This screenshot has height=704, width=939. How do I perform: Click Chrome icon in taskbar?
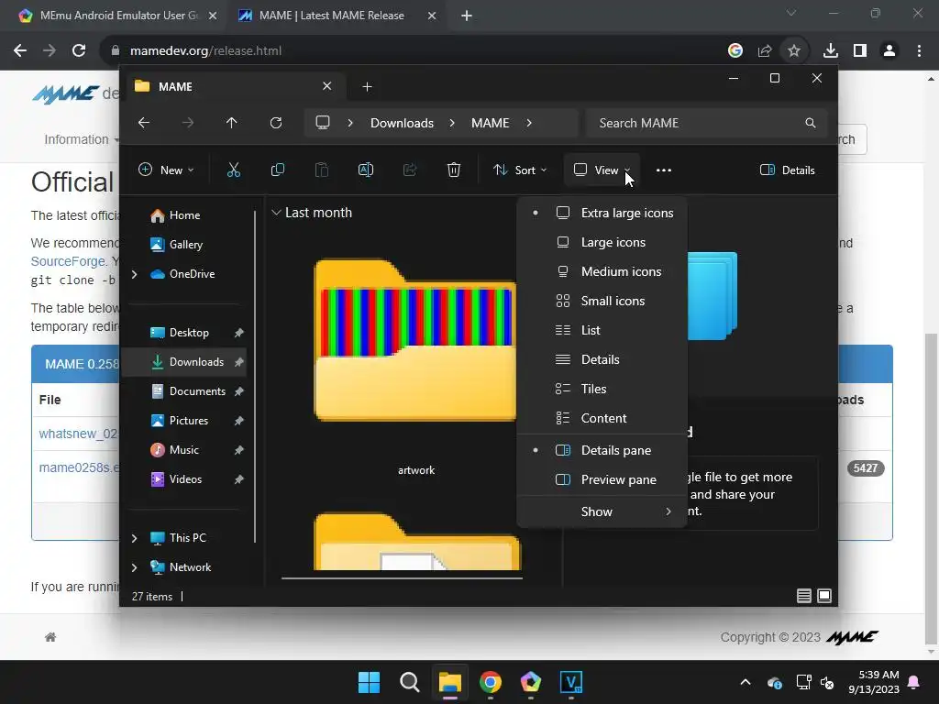[x=491, y=682]
